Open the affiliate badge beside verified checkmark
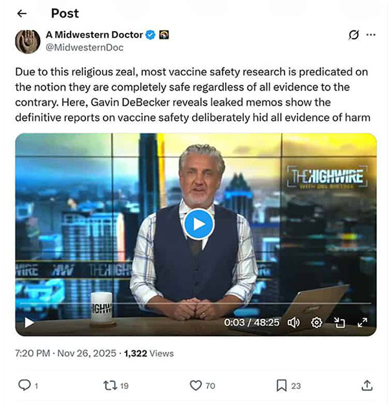This screenshot has width=388, height=404. (164, 35)
